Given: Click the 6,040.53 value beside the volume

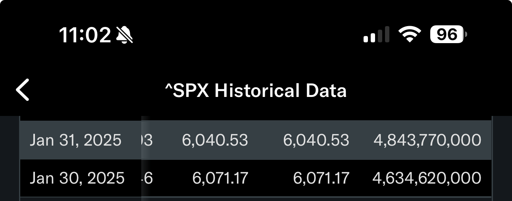Looking at the screenshot, I should pyautogui.click(x=316, y=140).
